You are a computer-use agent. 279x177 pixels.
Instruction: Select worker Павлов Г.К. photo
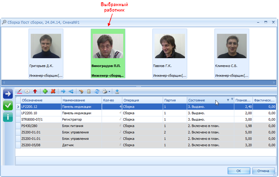pyautogui.click(x=170, y=46)
